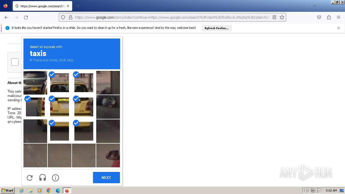
Task: Launch Microsoft Edge from taskbar
Action: click(58, 190)
